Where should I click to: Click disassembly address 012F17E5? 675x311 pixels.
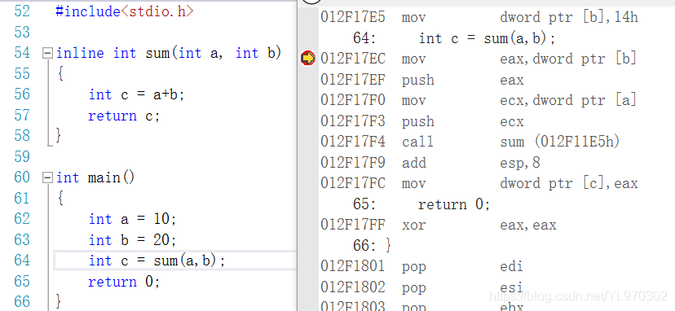pyautogui.click(x=353, y=17)
